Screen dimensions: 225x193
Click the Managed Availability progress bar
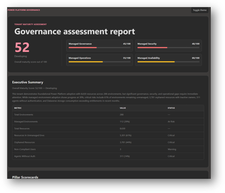click(168, 62)
